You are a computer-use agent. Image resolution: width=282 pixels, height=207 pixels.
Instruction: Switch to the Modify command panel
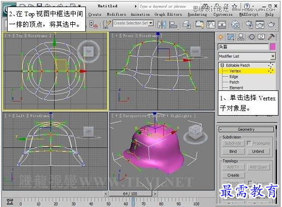click(x=230, y=37)
